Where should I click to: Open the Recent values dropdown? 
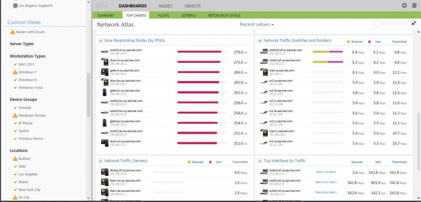pos(257,24)
